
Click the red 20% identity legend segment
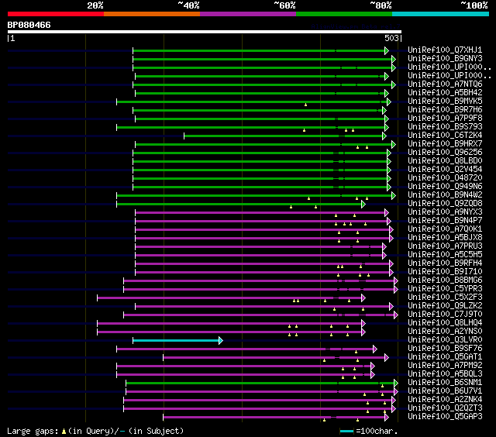56,14
